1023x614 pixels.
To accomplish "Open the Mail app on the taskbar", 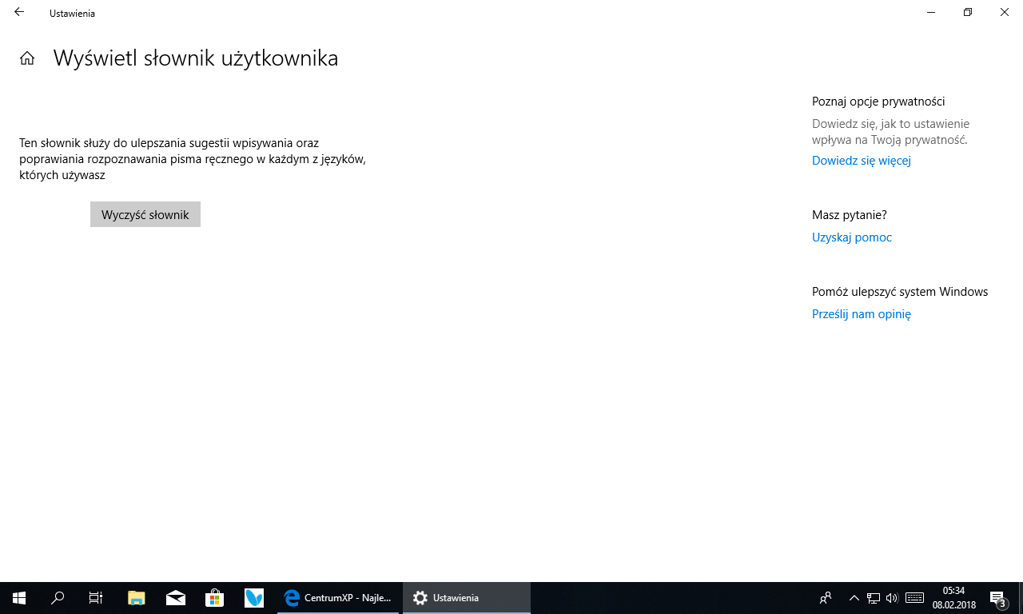I will coord(176,598).
